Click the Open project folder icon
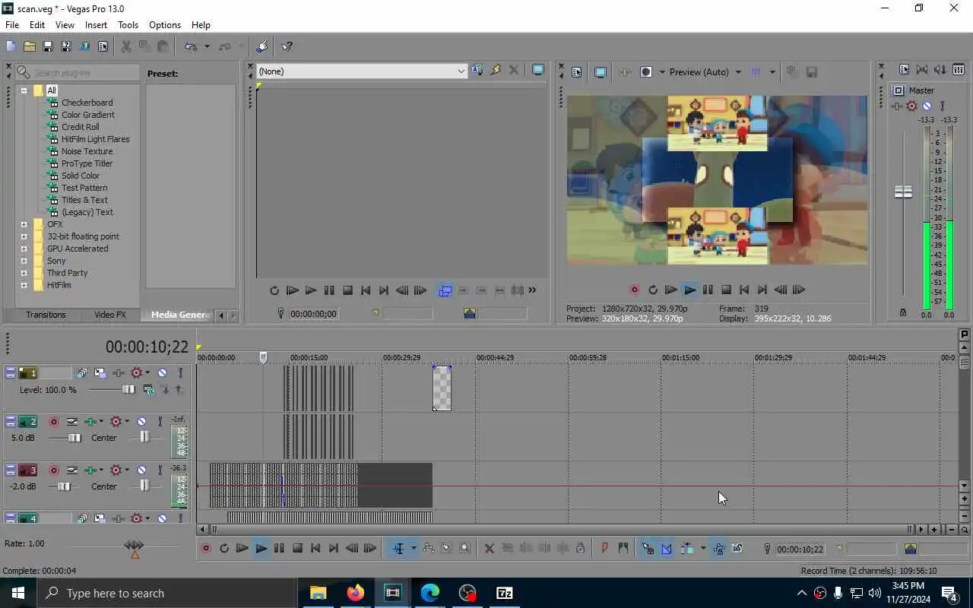The image size is (973, 608). [x=29, y=46]
